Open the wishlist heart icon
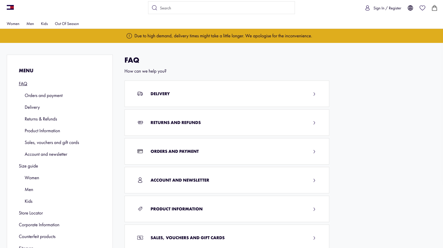443x248 pixels. pyautogui.click(x=422, y=8)
